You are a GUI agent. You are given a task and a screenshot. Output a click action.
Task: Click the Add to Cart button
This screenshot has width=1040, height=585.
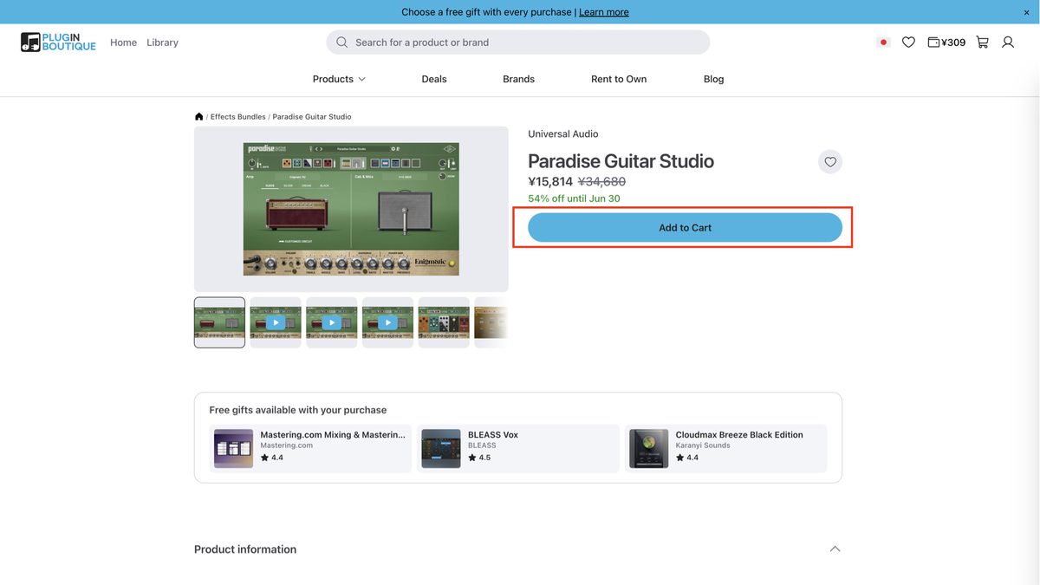coord(685,228)
